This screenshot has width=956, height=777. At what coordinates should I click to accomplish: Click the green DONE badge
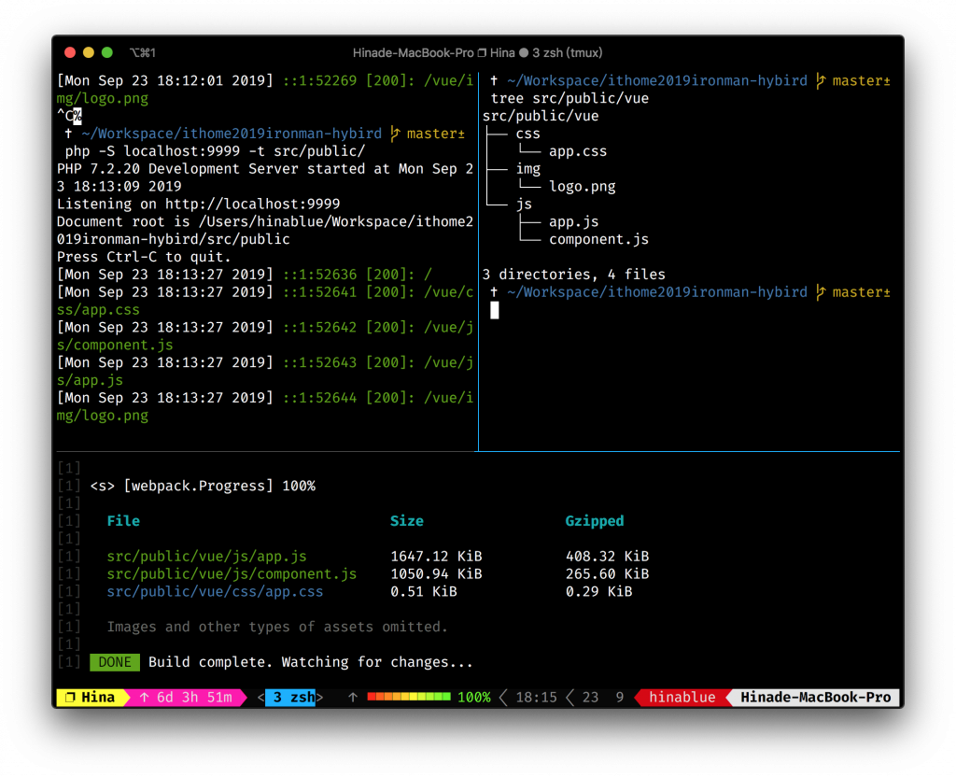click(115, 662)
